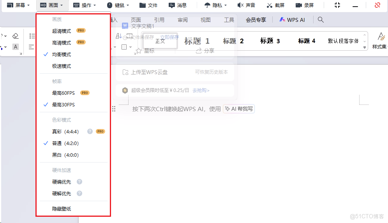Image resolution: width=388 pixels, height=223 pixels.
Task: Click the bulleted list icon
Action: click(32, 36)
